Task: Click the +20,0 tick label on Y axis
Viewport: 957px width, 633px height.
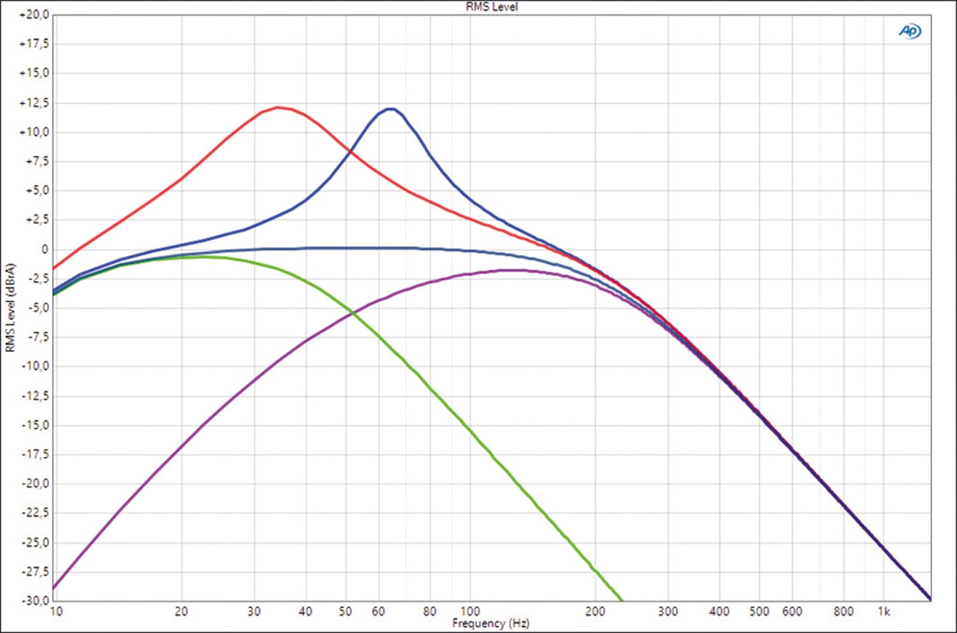Action: click(34, 15)
